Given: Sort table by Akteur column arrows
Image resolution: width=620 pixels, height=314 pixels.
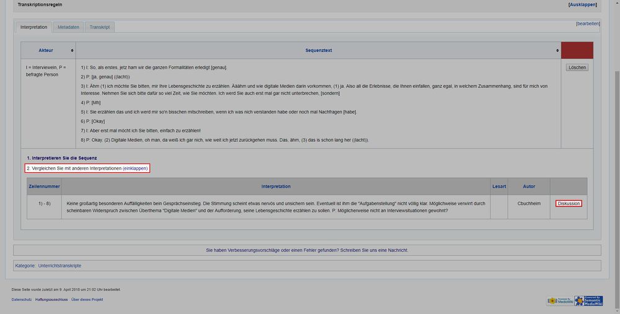Looking at the screenshot, I should tap(72, 50).
